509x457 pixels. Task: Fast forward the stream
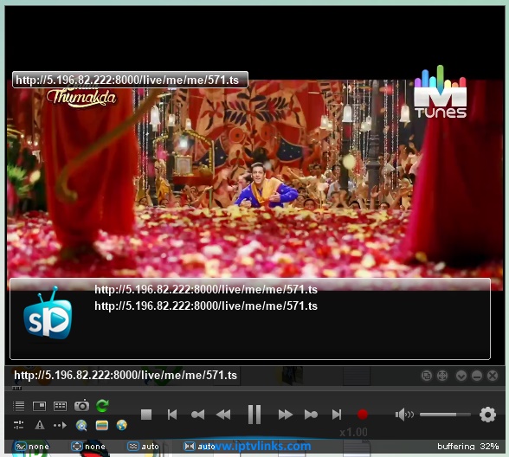pos(286,415)
